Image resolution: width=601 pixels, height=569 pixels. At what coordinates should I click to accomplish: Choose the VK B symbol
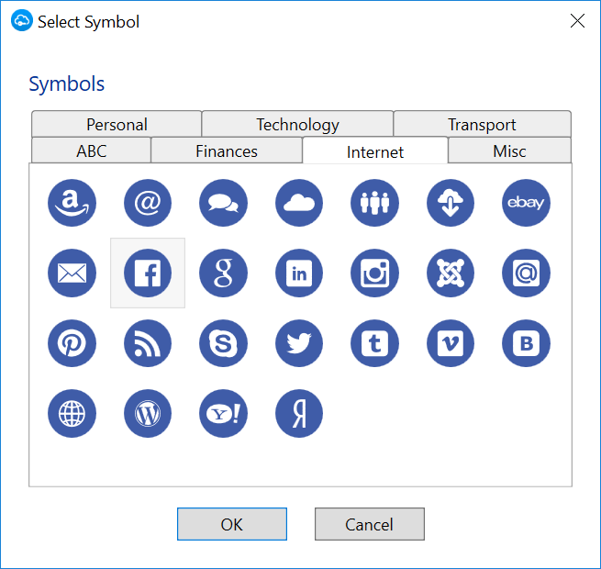(x=526, y=343)
